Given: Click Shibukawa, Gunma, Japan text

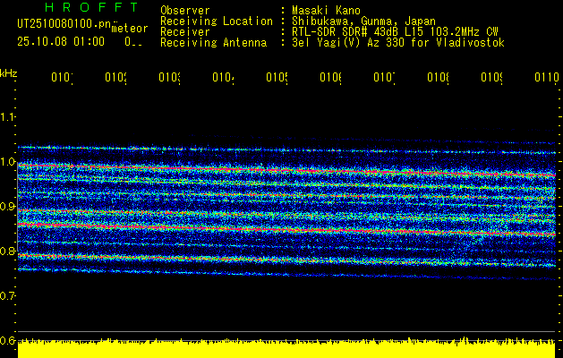Looking at the screenshot, I should [x=363, y=21].
